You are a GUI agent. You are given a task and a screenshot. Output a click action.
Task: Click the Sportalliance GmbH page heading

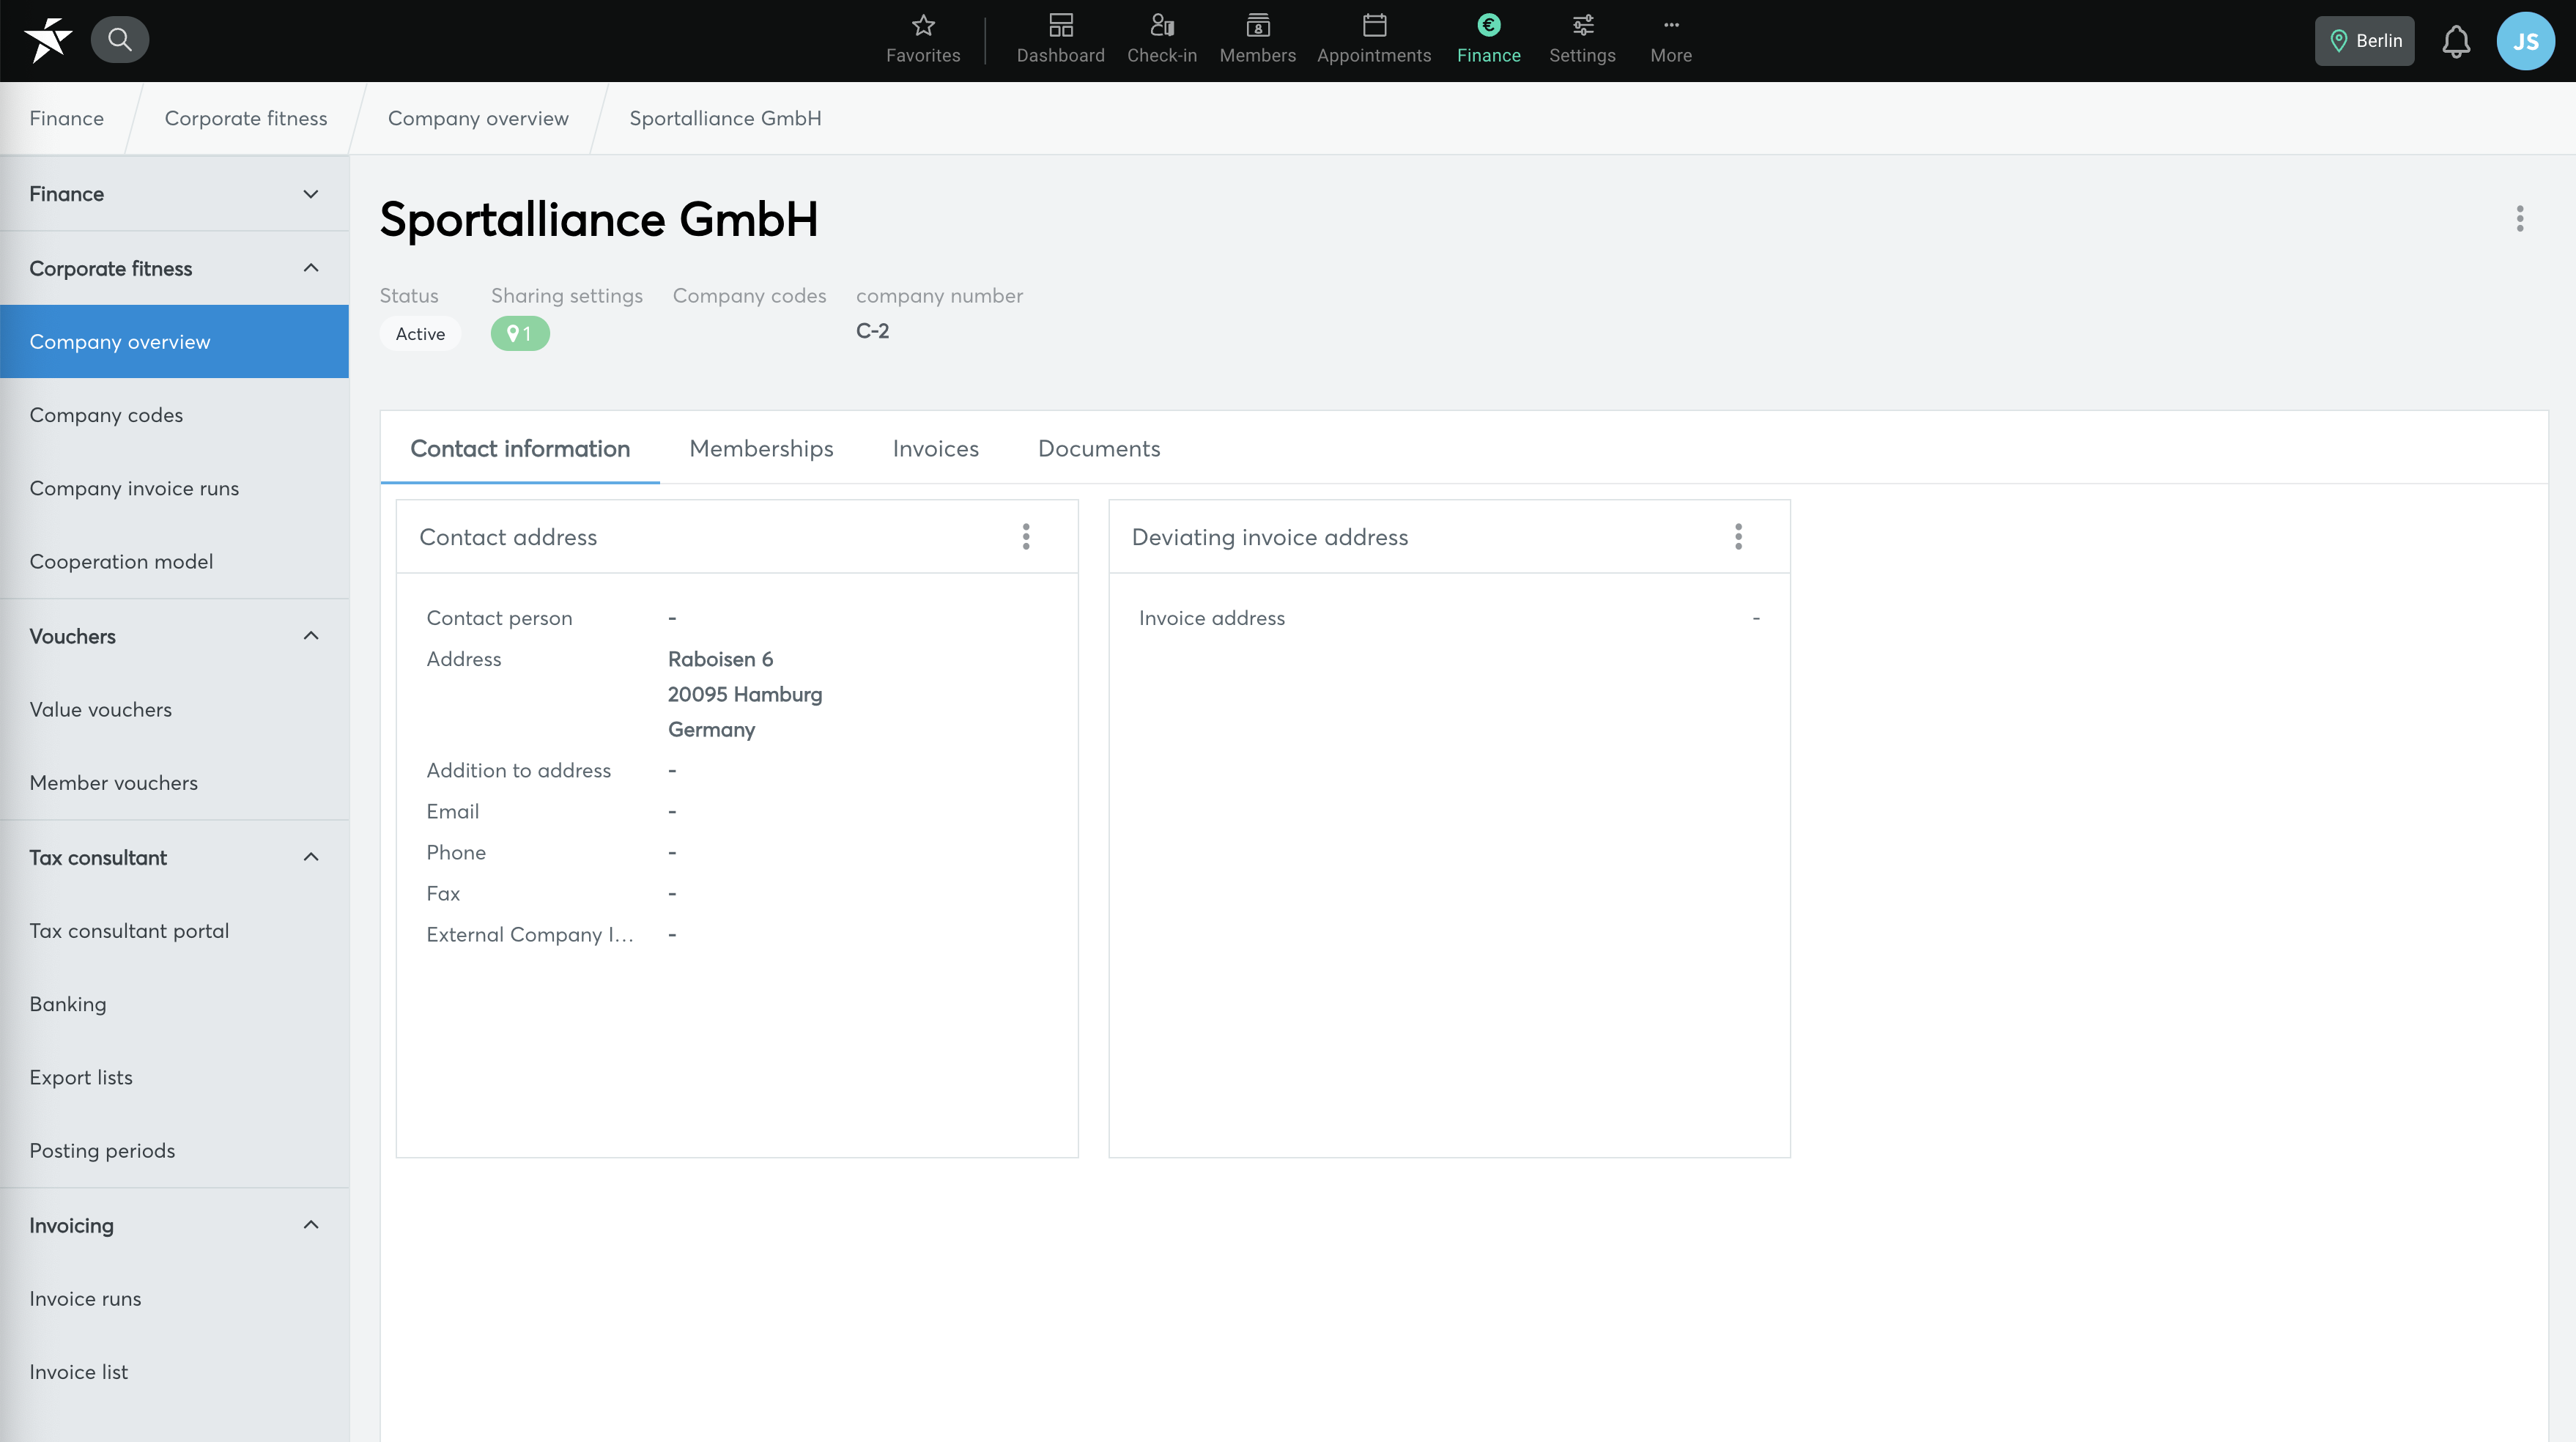[598, 219]
